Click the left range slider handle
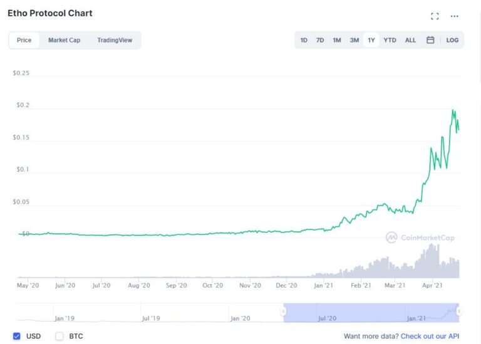 point(283,311)
